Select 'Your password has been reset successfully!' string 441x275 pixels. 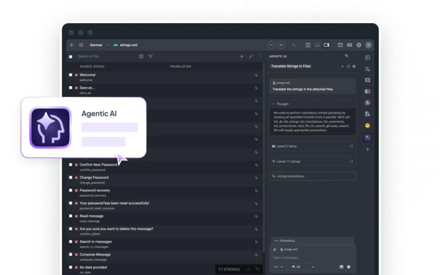[x=114, y=203]
